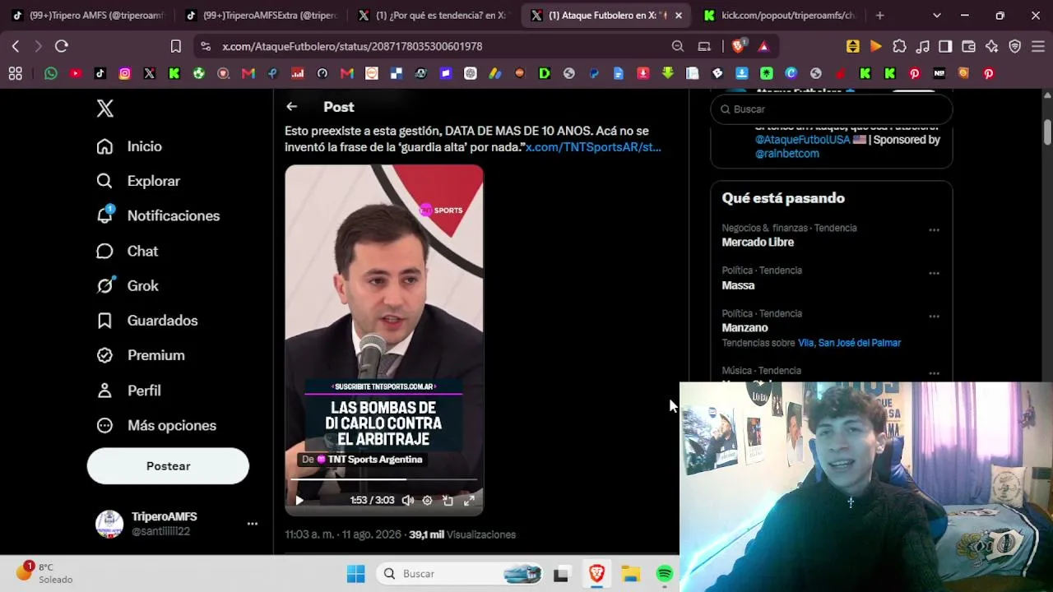The height and width of the screenshot is (592, 1053).
Task: Open Explorar in the sidebar
Action: [137, 181]
